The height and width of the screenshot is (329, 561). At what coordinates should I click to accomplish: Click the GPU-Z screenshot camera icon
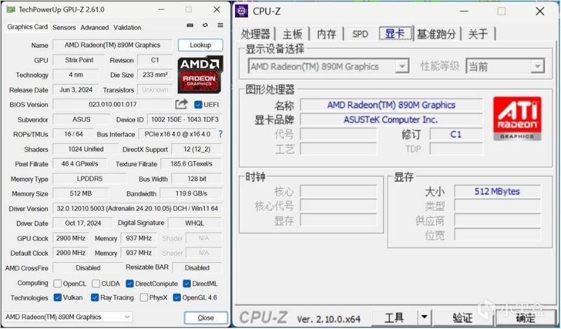[x=190, y=25]
